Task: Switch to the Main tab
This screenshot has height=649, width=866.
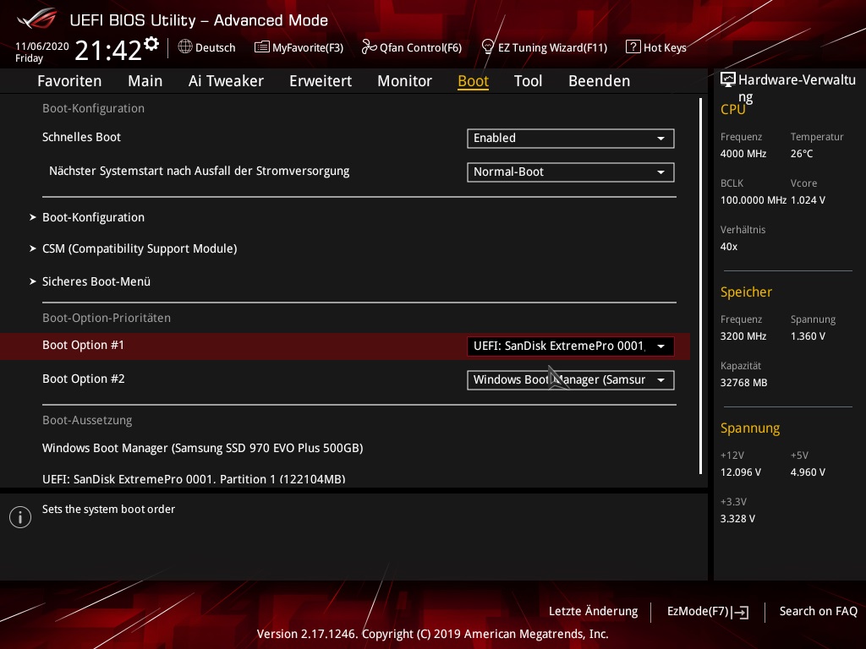Action: pyautogui.click(x=145, y=81)
